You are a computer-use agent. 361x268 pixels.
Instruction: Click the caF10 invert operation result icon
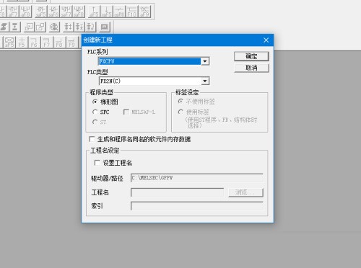tap(119, 12)
